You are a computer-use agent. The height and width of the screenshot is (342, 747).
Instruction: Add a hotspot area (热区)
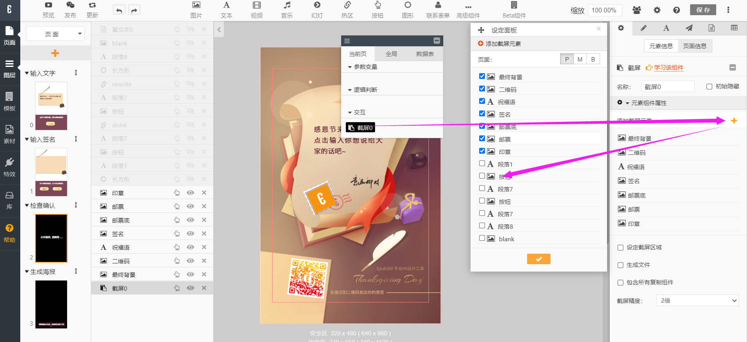click(x=347, y=10)
